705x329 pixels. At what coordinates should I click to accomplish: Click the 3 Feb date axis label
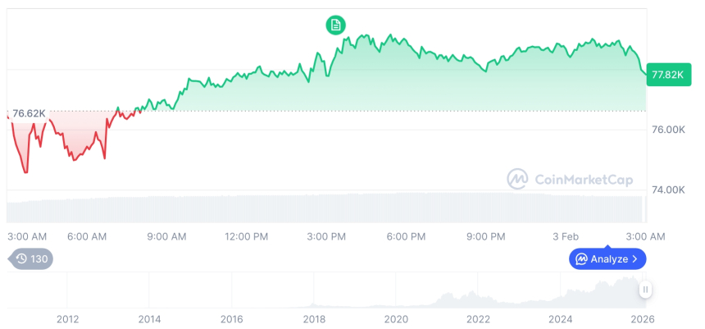(x=565, y=236)
